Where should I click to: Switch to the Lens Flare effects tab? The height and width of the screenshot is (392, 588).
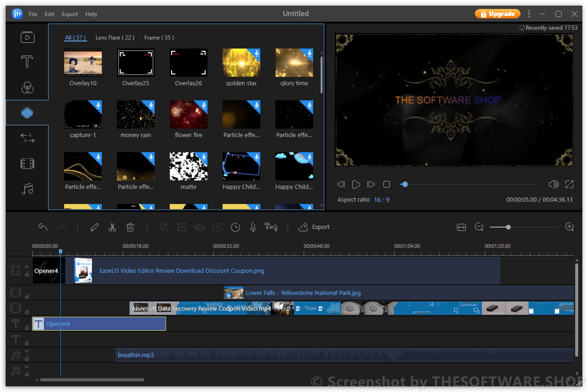[x=115, y=37]
